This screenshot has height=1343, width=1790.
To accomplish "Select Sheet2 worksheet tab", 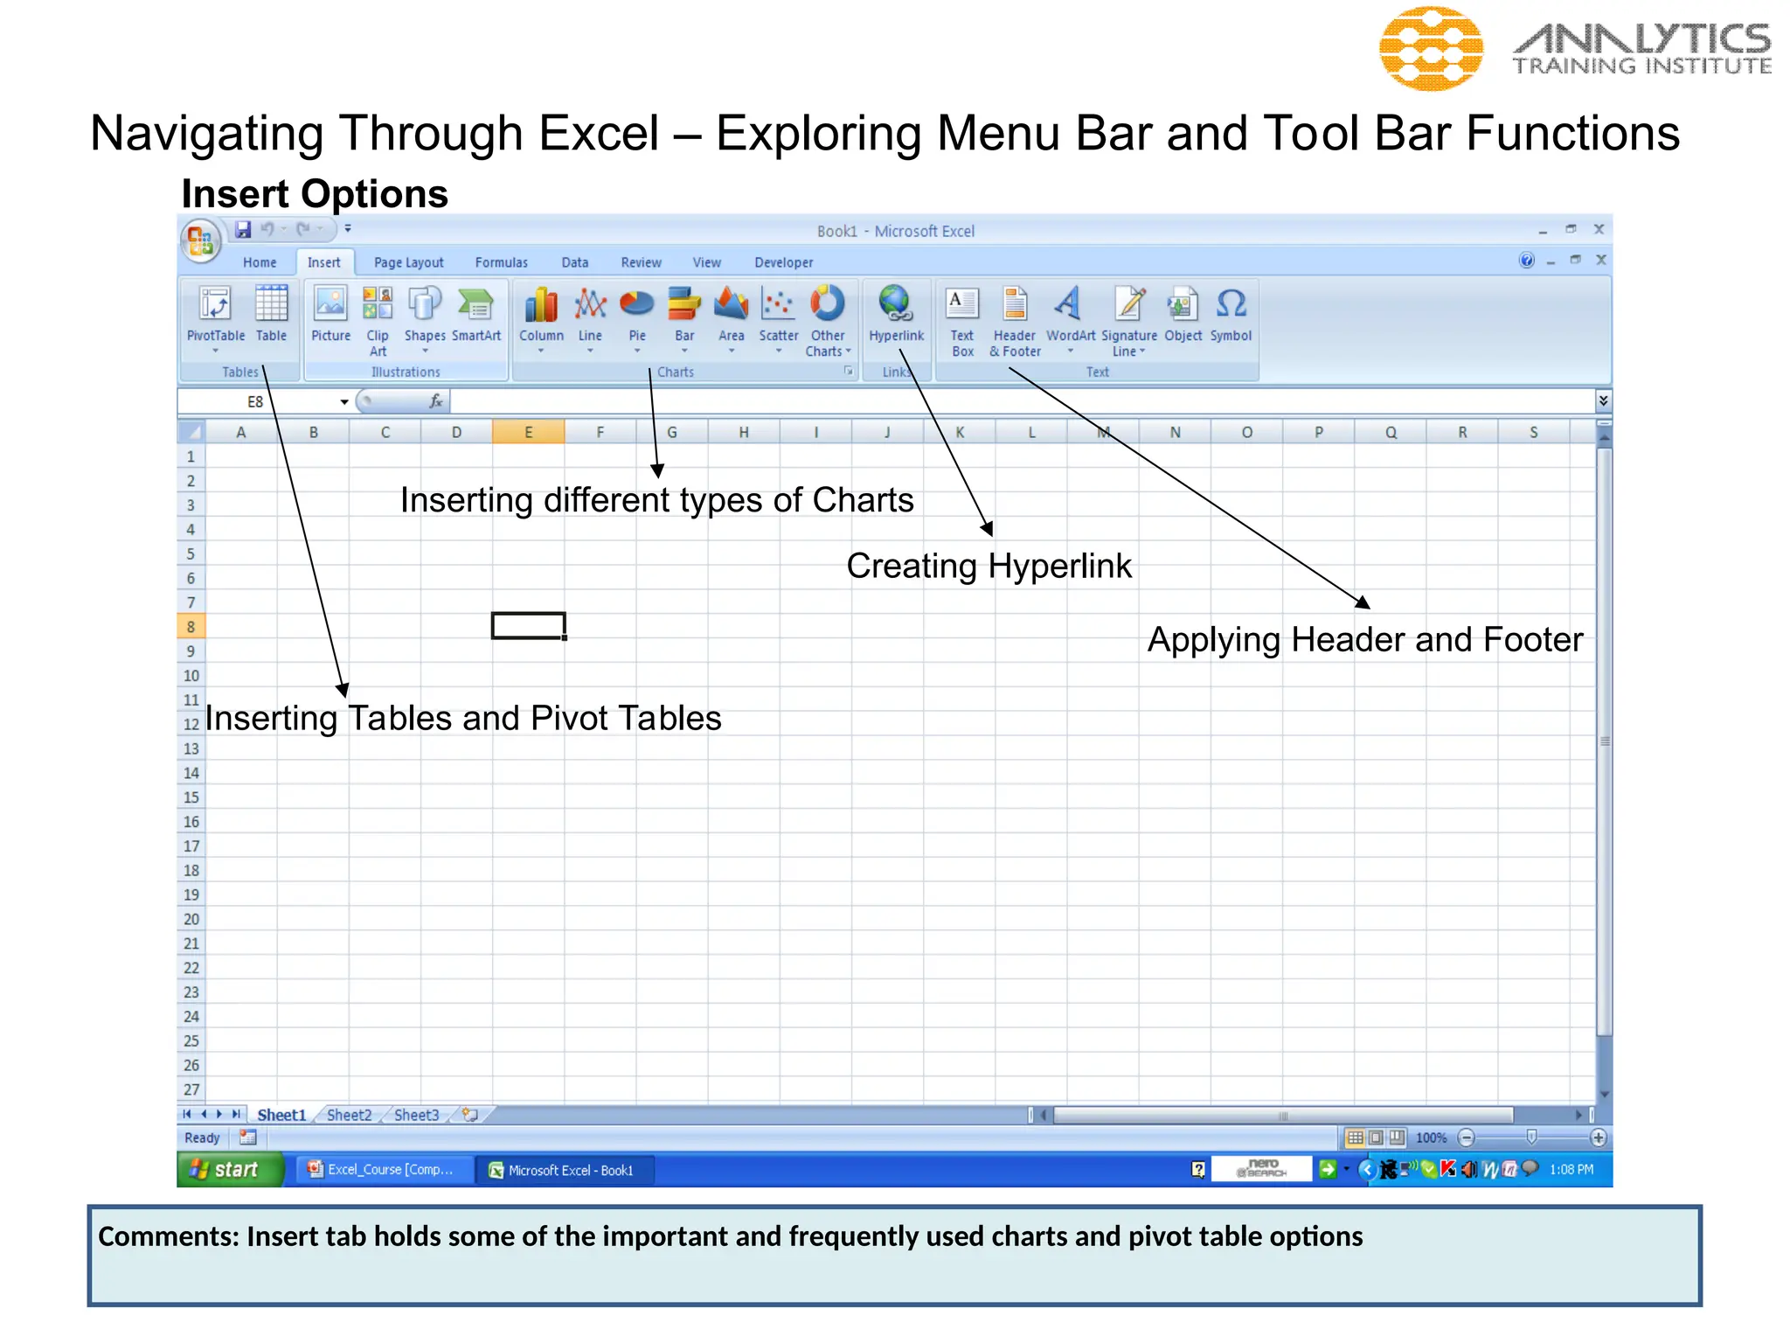I will pos(349,1115).
